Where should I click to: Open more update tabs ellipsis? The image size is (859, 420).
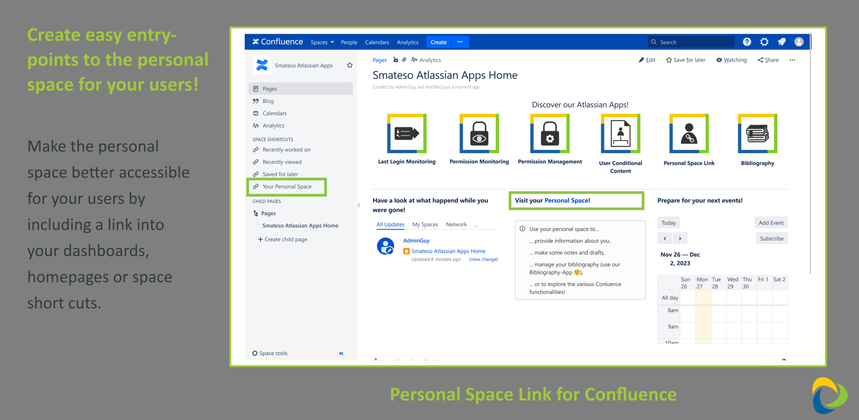pyautogui.click(x=477, y=225)
